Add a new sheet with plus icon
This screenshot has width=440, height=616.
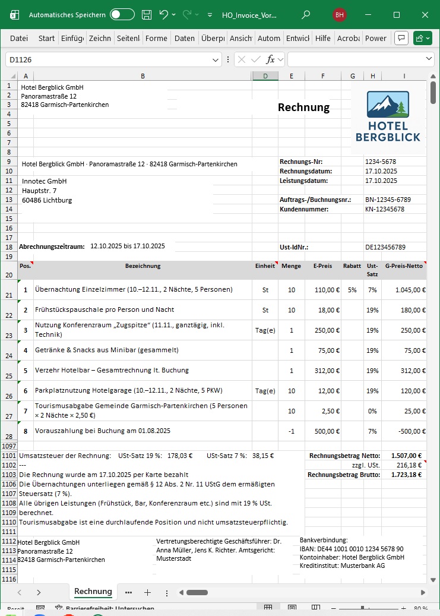pos(148,592)
